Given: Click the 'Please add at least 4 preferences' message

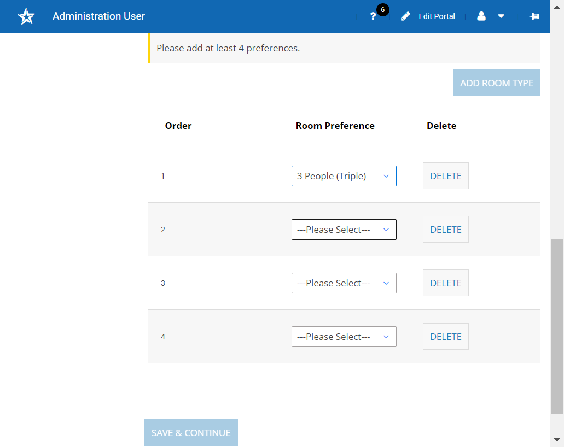Looking at the screenshot, I should tap(228, 48).
